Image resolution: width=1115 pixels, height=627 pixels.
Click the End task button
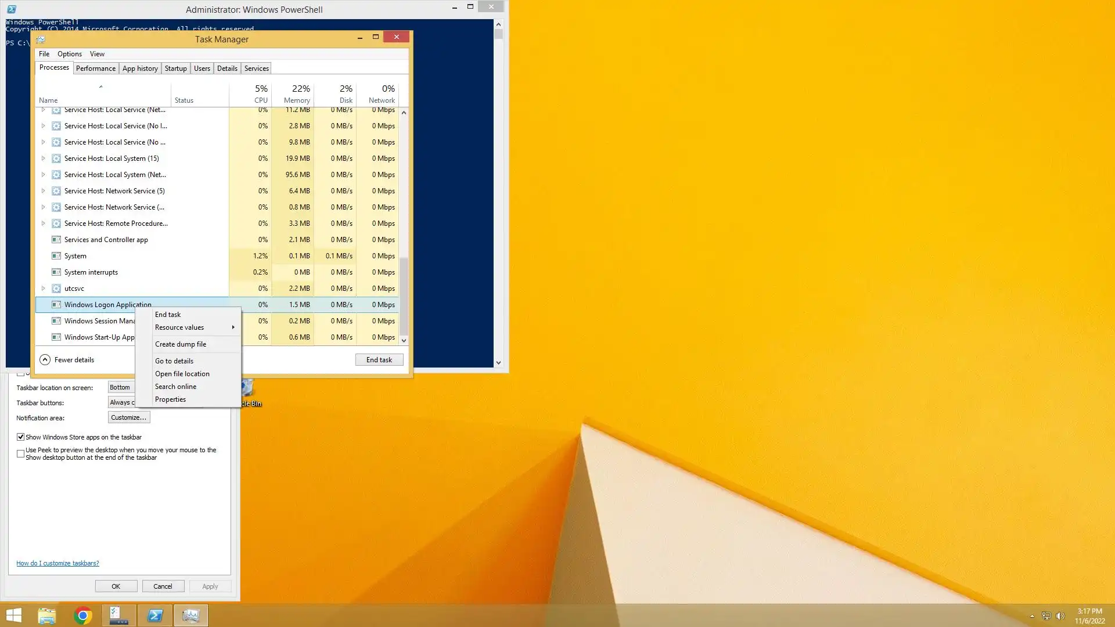(x=379, y=360)
